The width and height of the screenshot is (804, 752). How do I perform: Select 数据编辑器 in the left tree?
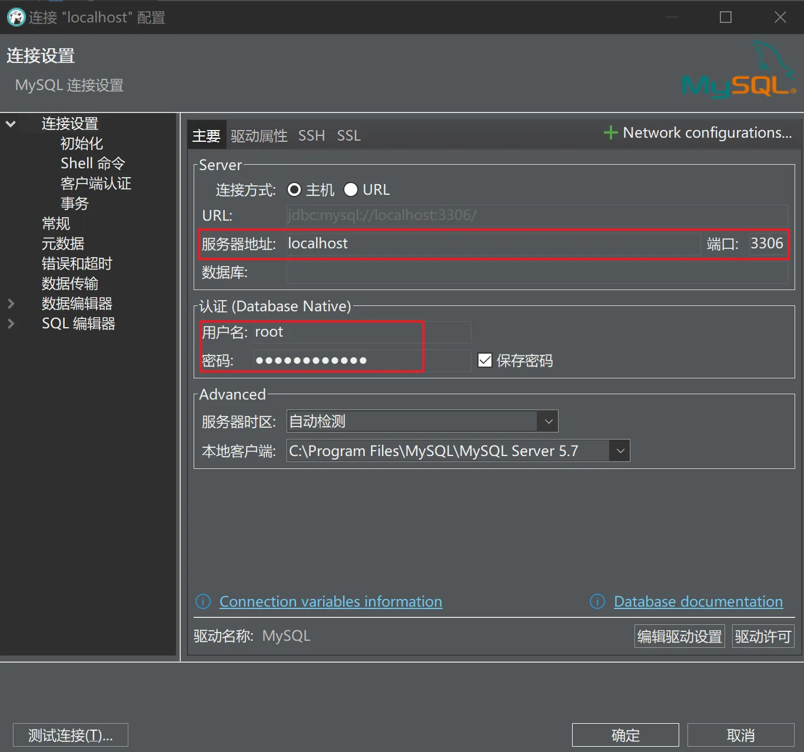coord(77,304)
